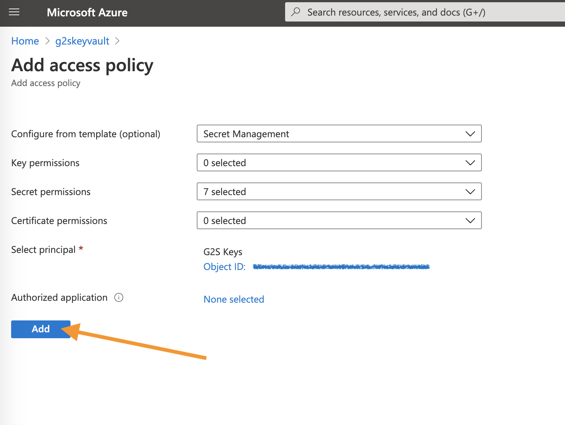The image size is (565, 425).
Task: Go to Home breadcrumb
Action: pyautogui.click(x=25, y=41)
